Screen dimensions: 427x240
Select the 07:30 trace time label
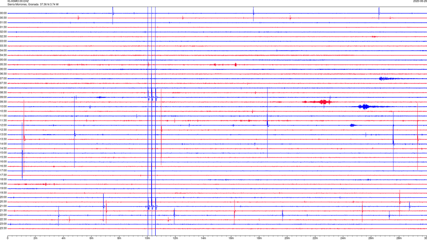4,83
